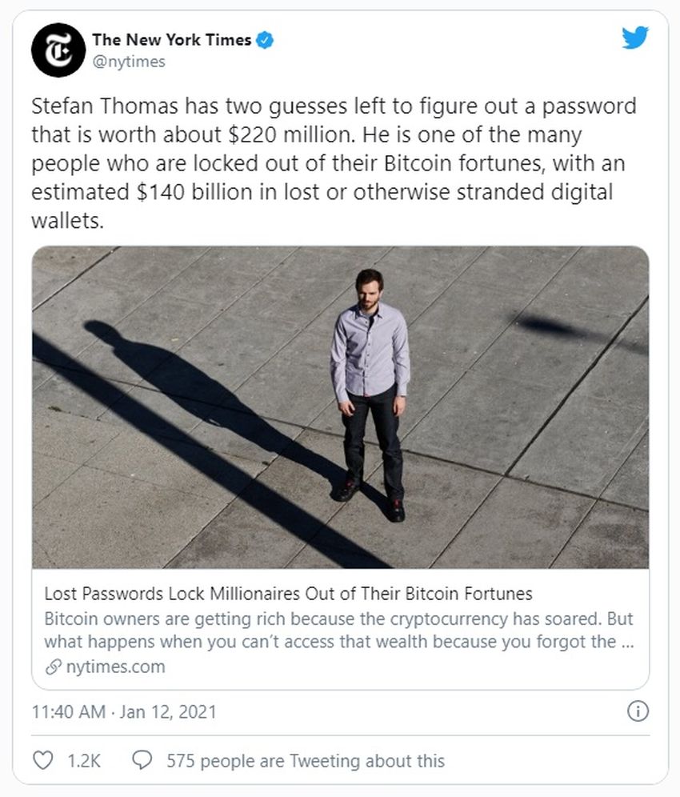The image size is (680, 797).
Task: Open the man standing photo thumbnail
Action: pos(341,407)
